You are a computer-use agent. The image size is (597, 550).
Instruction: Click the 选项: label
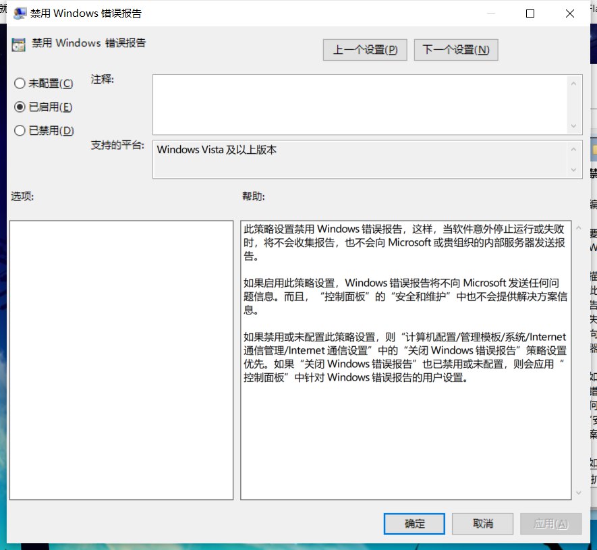(22, 196)
